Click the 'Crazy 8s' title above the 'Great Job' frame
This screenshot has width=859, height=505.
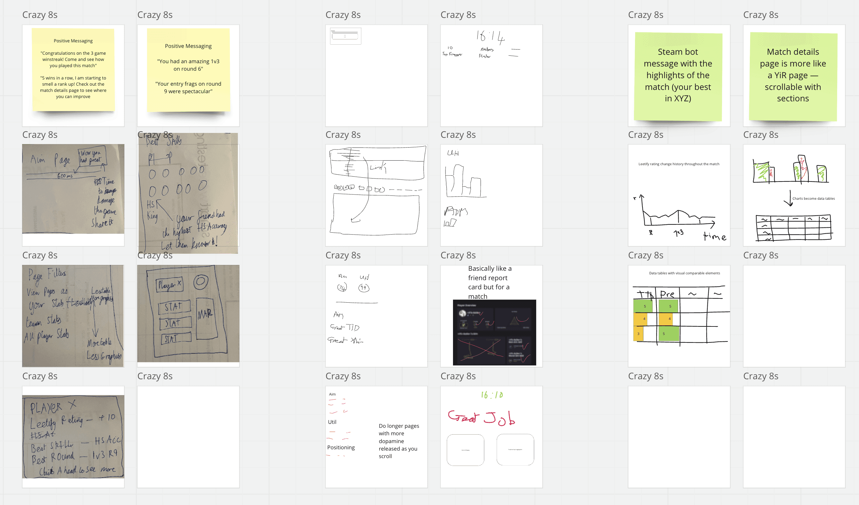[458, 376]
